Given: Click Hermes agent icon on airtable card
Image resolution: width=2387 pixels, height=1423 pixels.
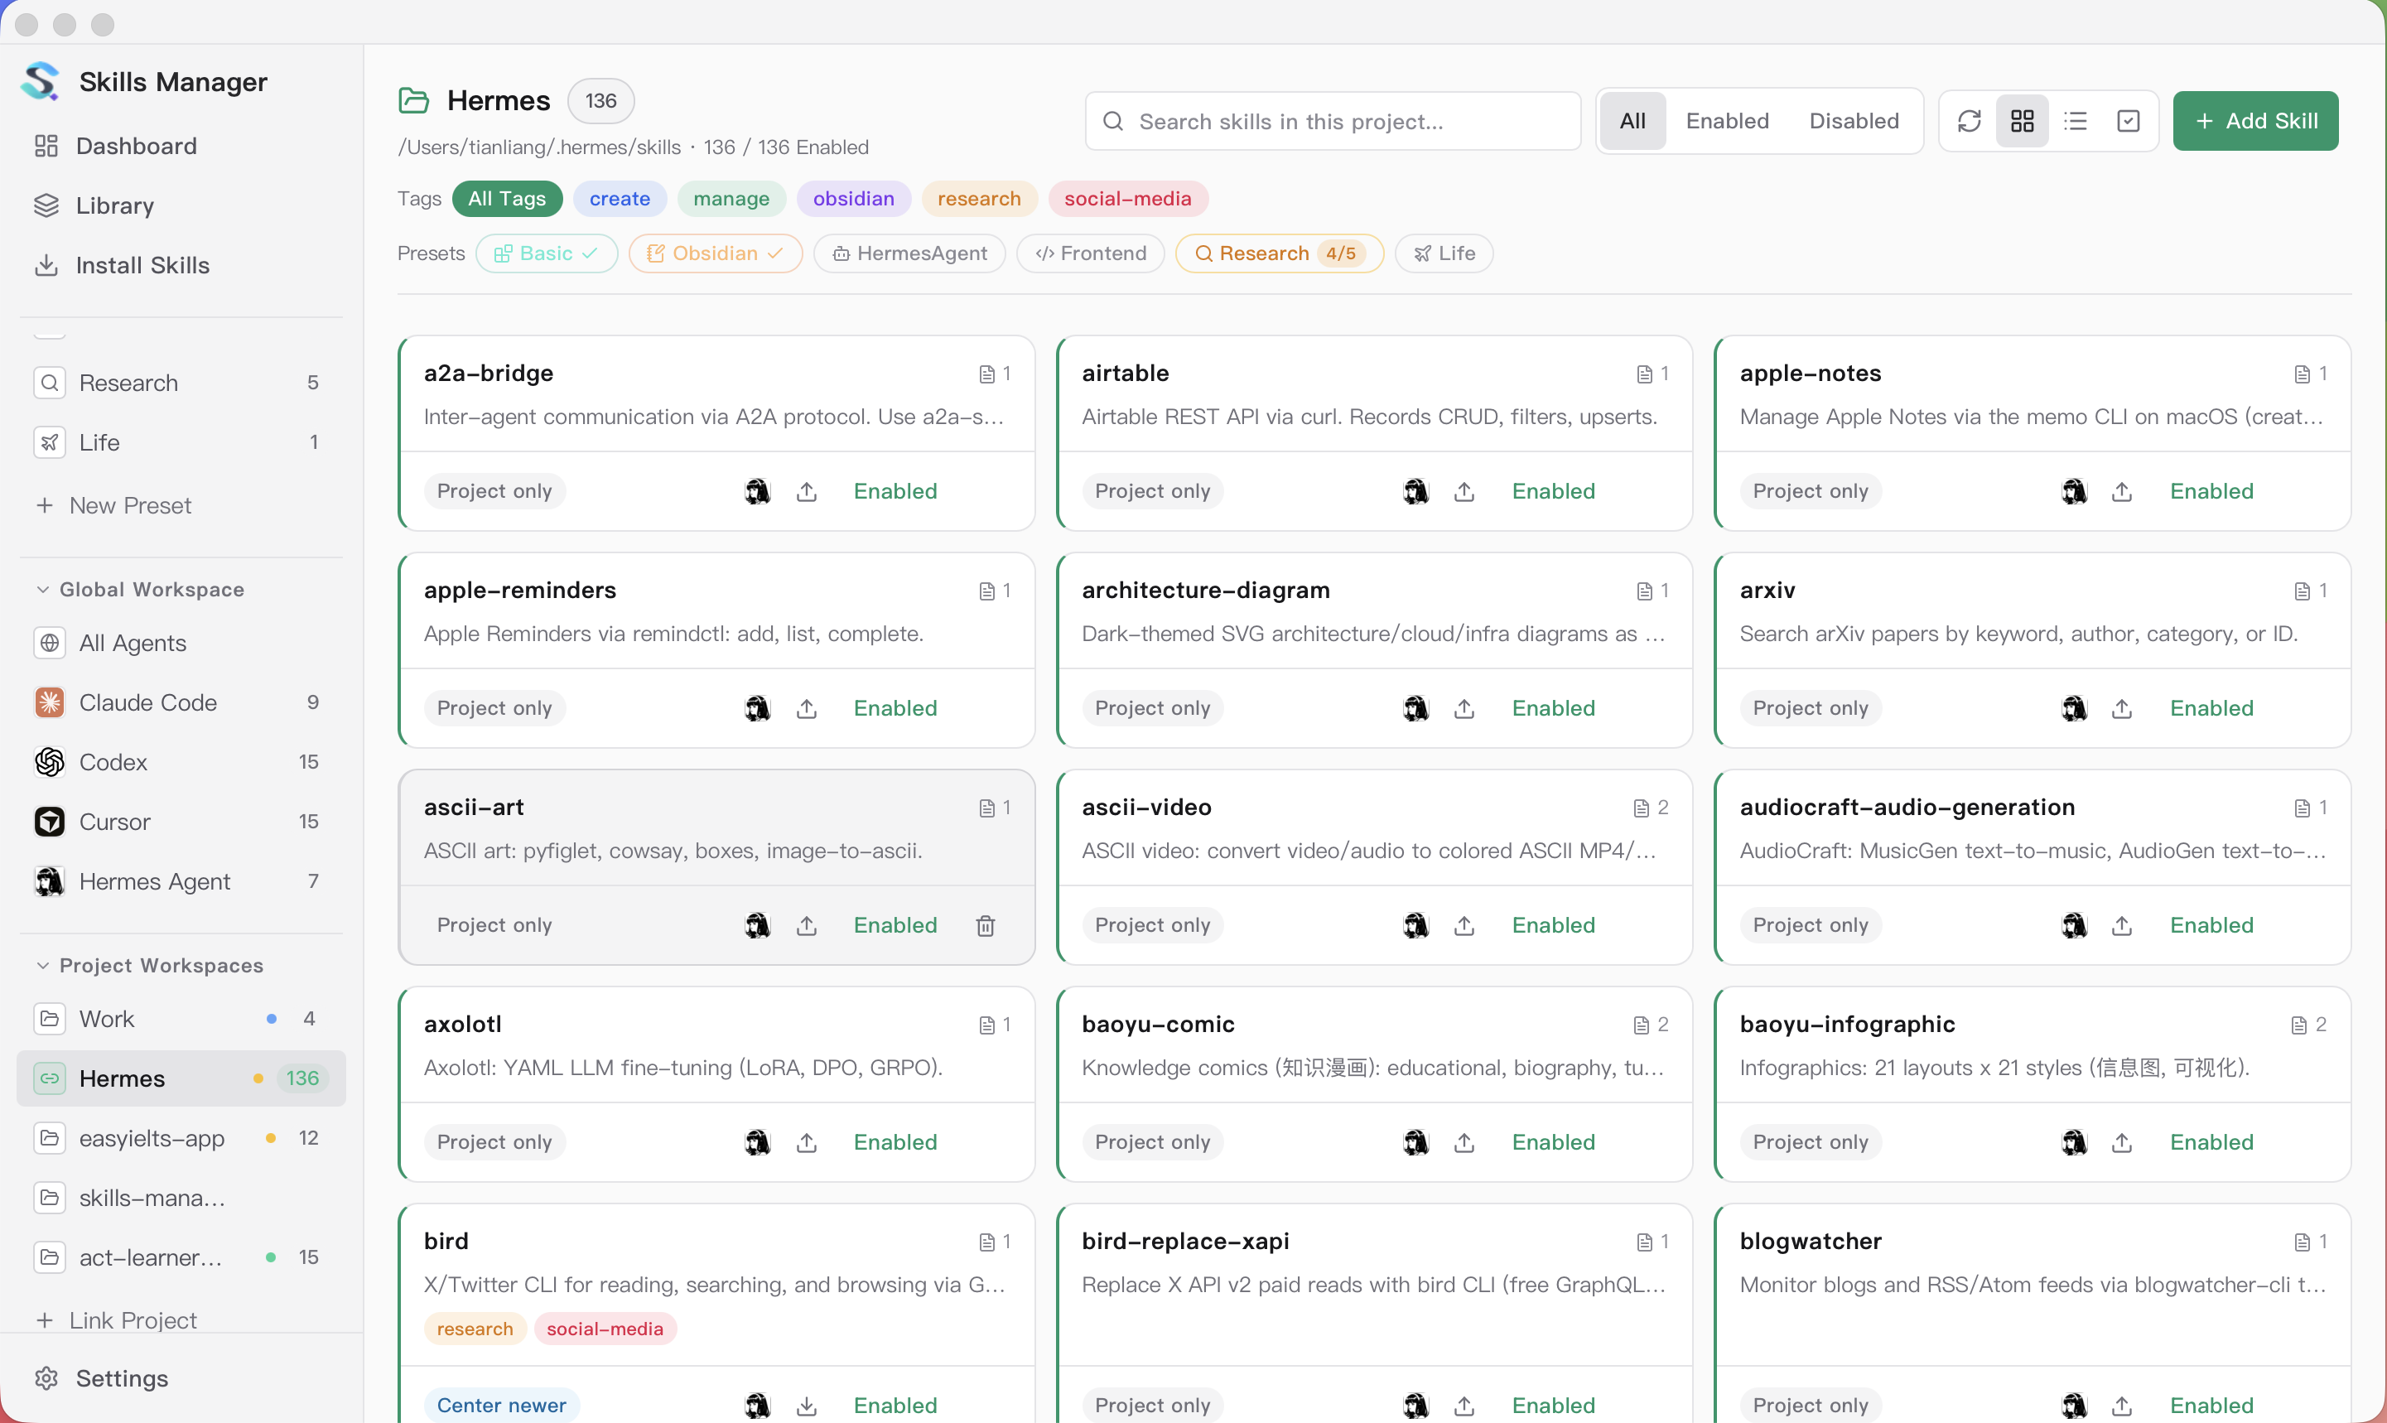Looking at the screenshot, I should (1416, 492).
